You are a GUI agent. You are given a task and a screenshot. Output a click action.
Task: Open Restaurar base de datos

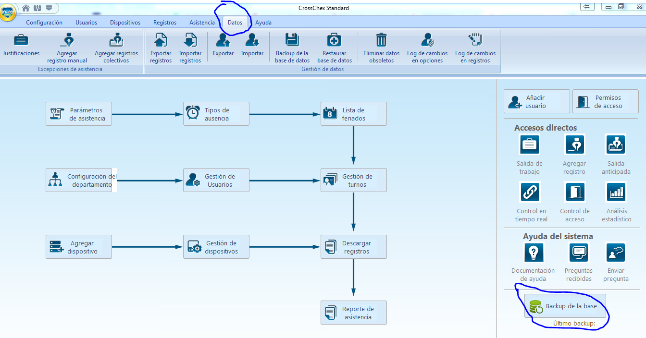[x=335, y=48]
